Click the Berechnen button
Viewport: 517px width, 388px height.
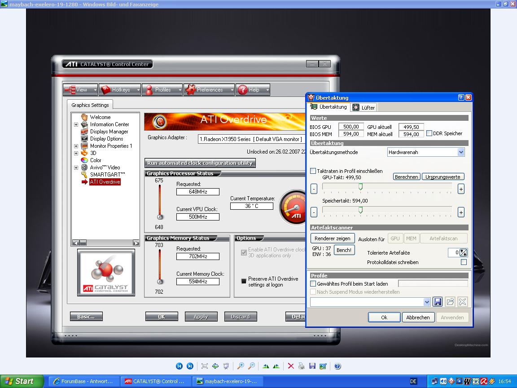pos(407,177)
